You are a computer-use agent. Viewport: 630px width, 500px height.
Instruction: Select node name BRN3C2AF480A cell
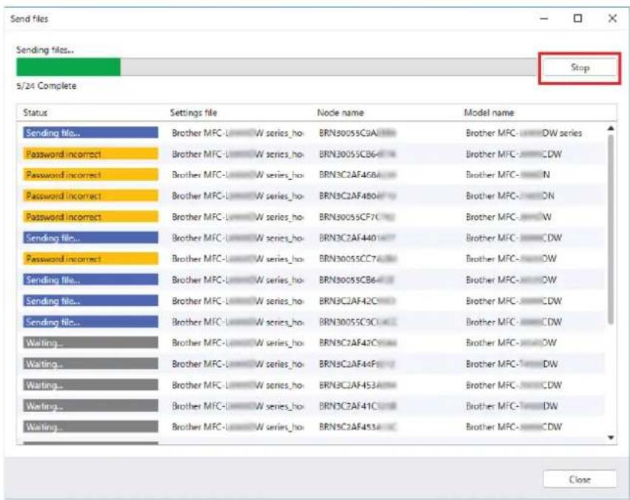(x=357, y=196)
